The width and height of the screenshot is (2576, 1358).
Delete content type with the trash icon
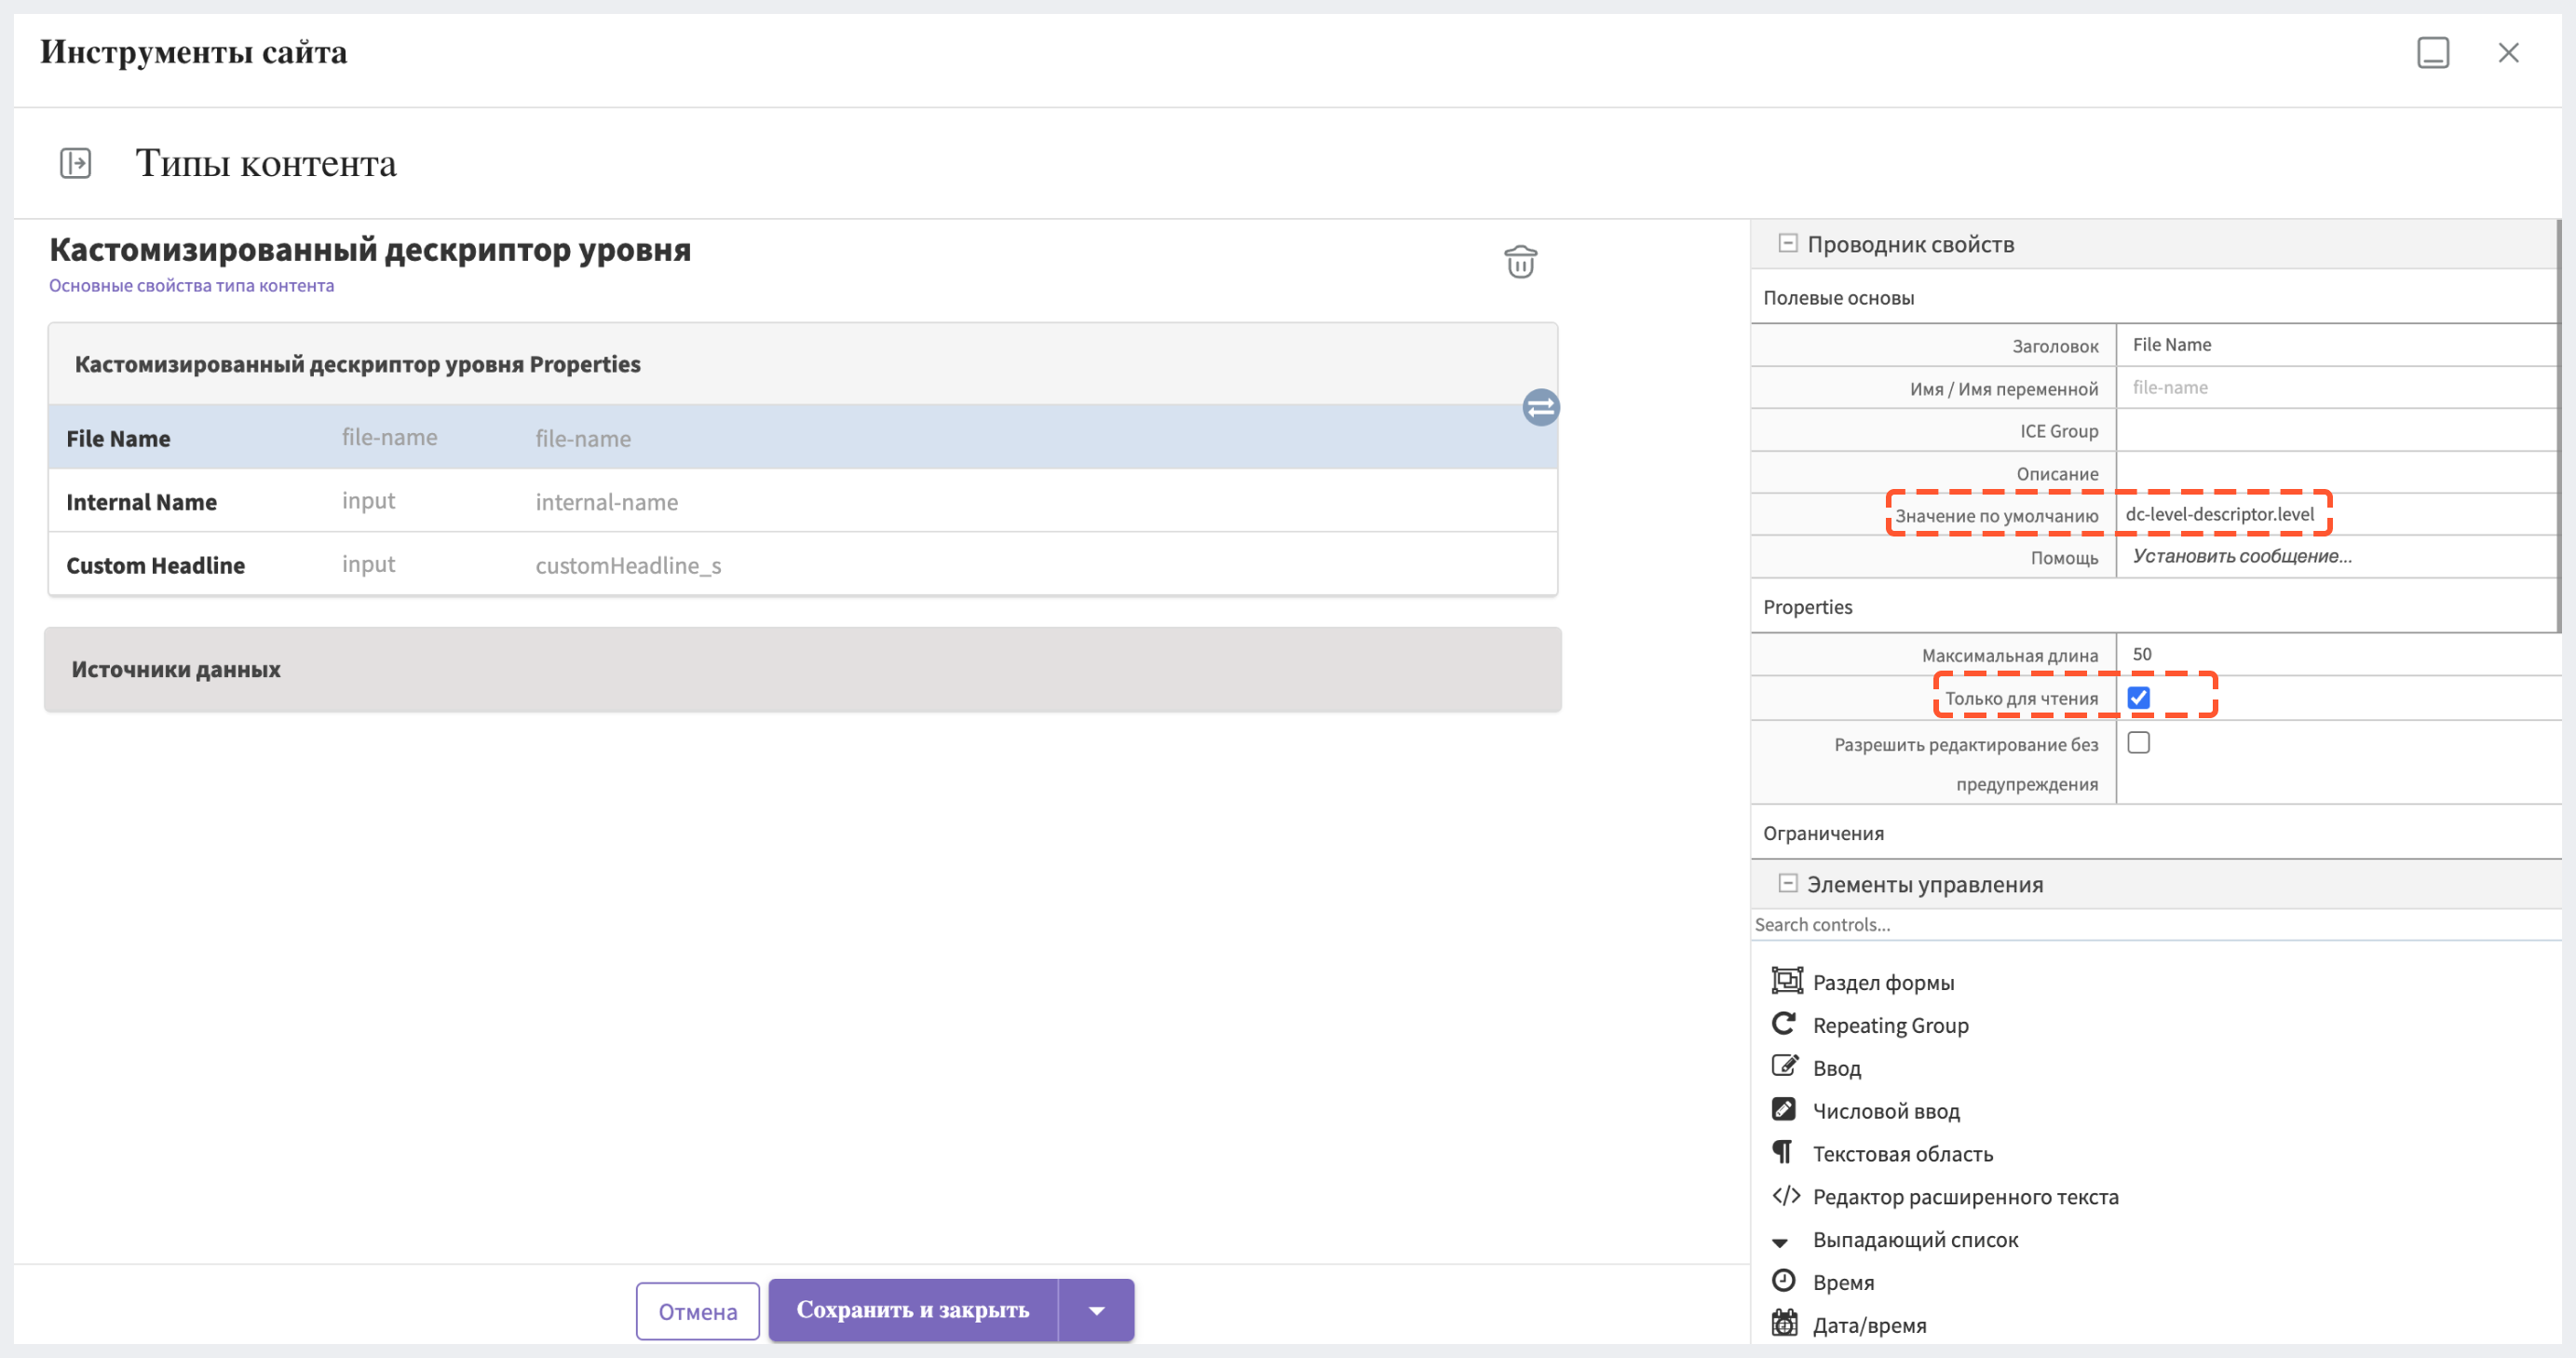point(1520,262)
